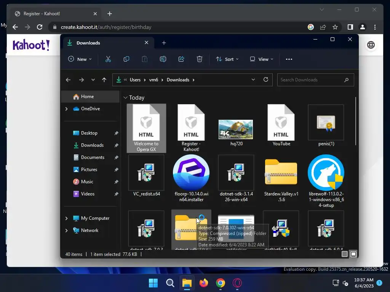This screenshot has height=292, width=390.
Task: Open address bar history dropdown
Action: tap(253, 80)
